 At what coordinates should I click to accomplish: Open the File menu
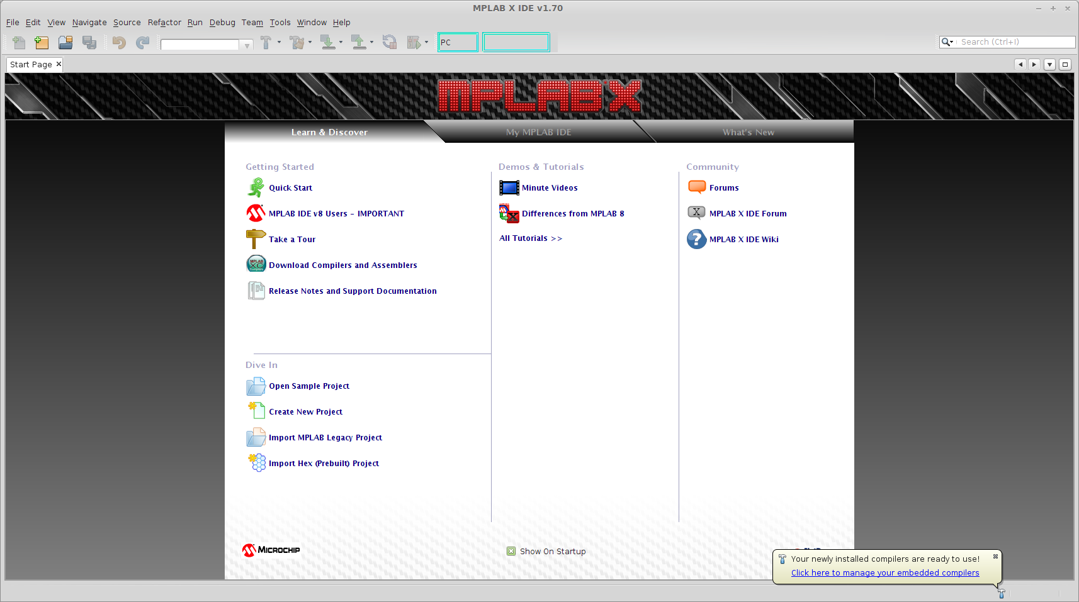13,23
